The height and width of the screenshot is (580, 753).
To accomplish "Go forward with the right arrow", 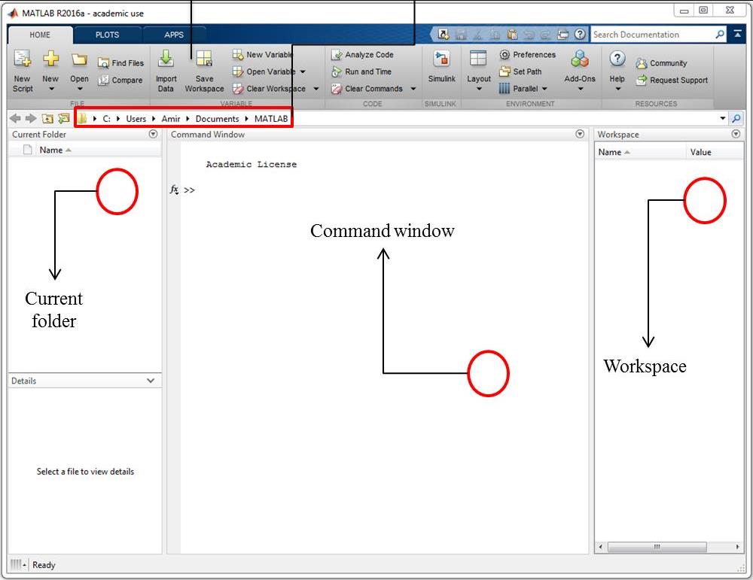I will point(31,119).
